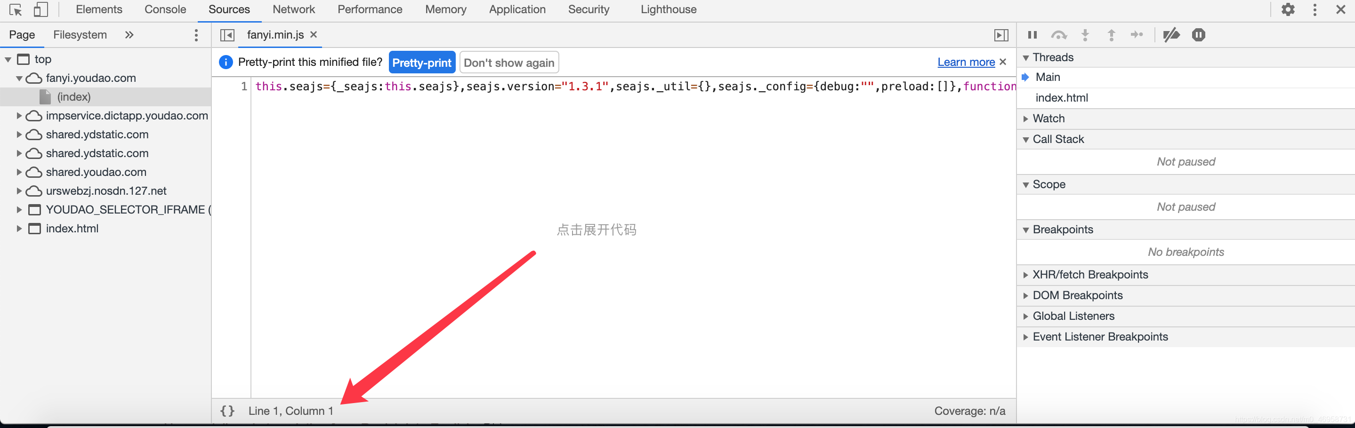The height and width of the screenshot is (428, 1355).
Task: Expand urswebzj.nosdn.127.net node
Action: coord(19,191)
